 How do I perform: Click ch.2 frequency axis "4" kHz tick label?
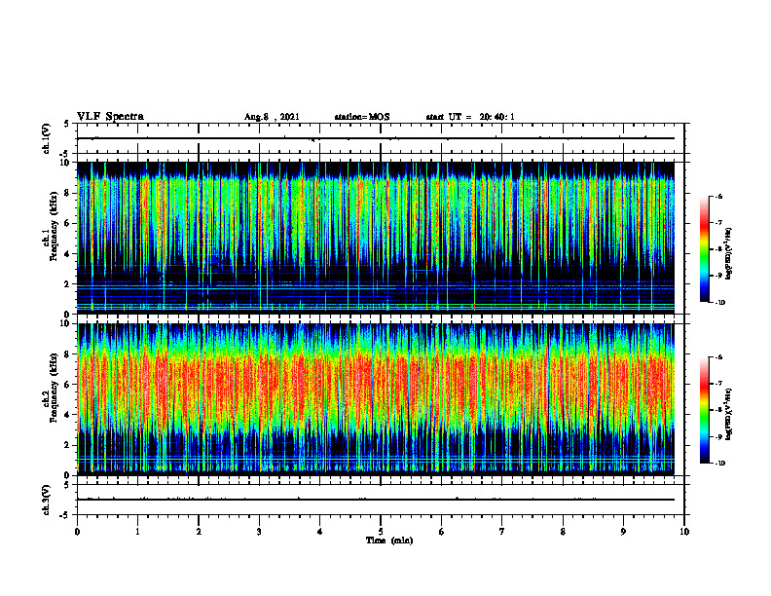pos(68,415)
